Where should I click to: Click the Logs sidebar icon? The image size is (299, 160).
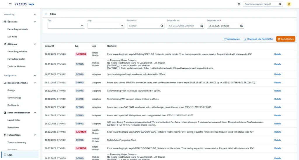[x=5, y=155]
